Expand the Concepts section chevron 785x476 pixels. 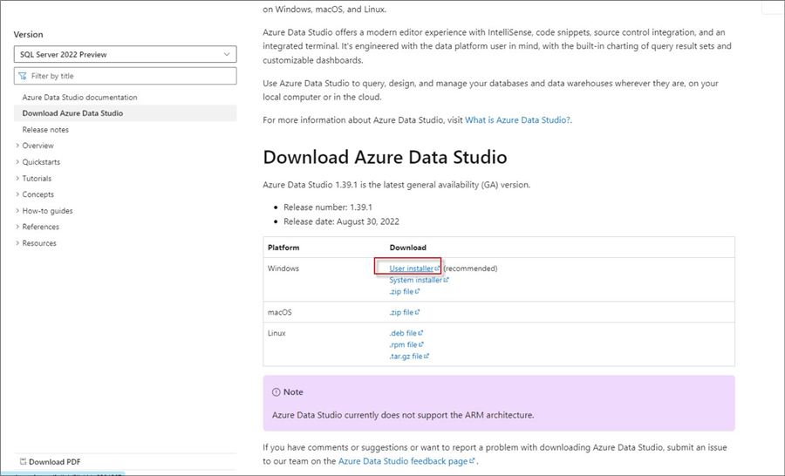(x=17, y=194)
